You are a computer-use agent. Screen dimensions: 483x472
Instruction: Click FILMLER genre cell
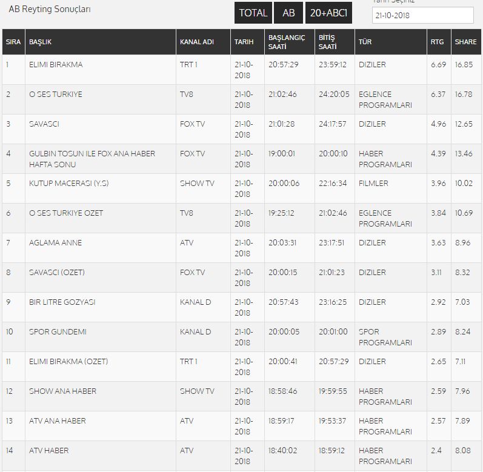373,183
